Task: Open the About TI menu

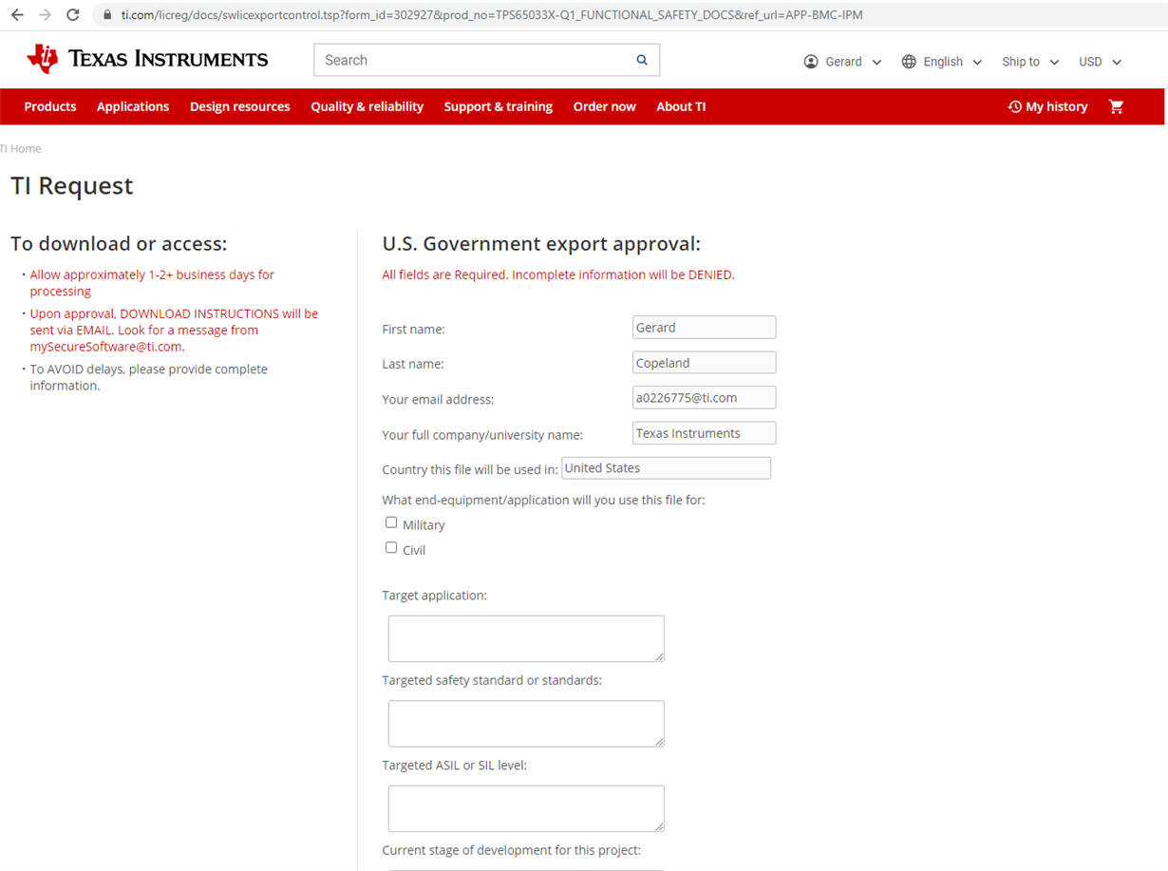Action: (x=681, y=106)
